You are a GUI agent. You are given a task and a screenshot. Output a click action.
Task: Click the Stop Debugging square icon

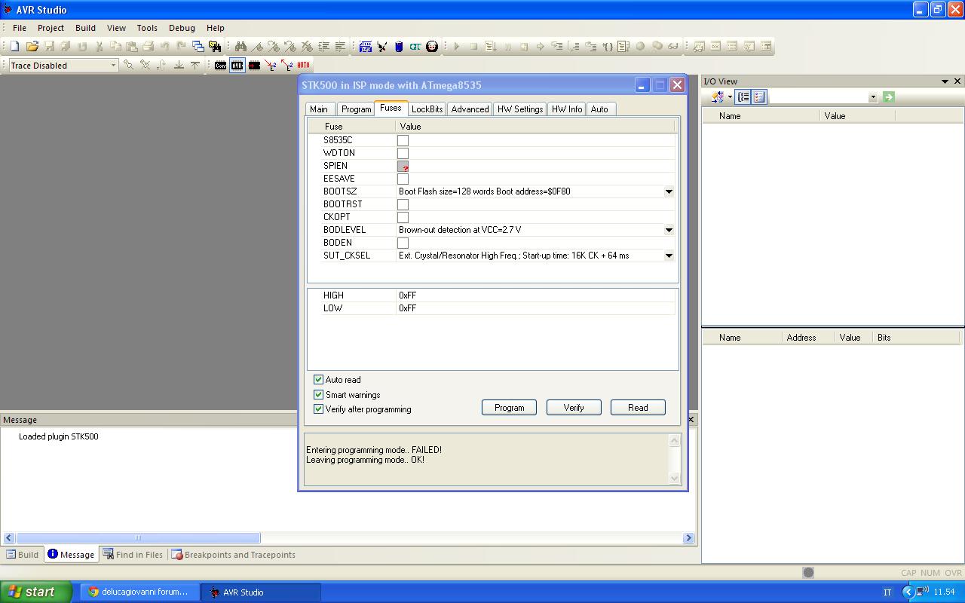point(473,46)
